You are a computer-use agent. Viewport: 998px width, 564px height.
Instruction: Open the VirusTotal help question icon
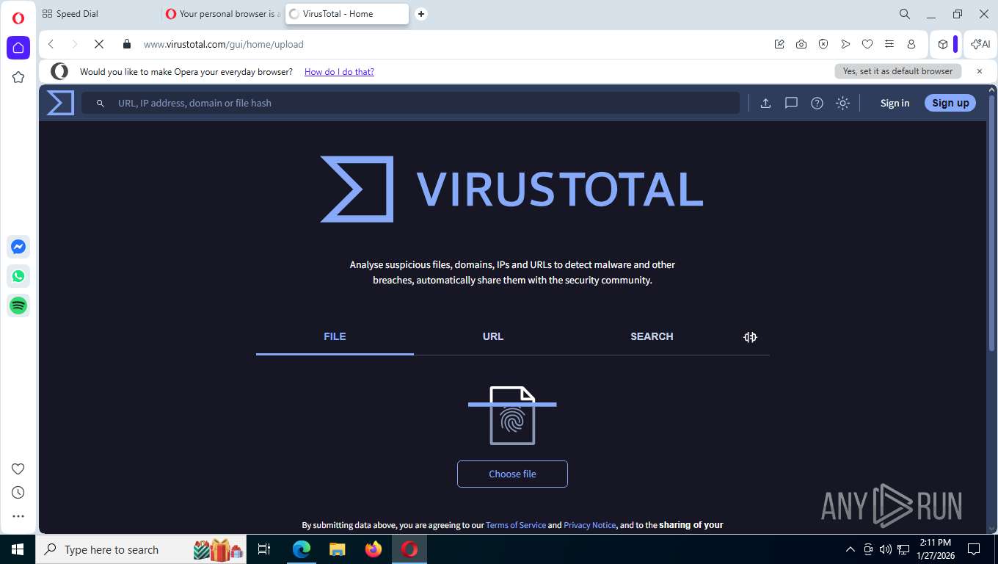[x=817, y=103]
